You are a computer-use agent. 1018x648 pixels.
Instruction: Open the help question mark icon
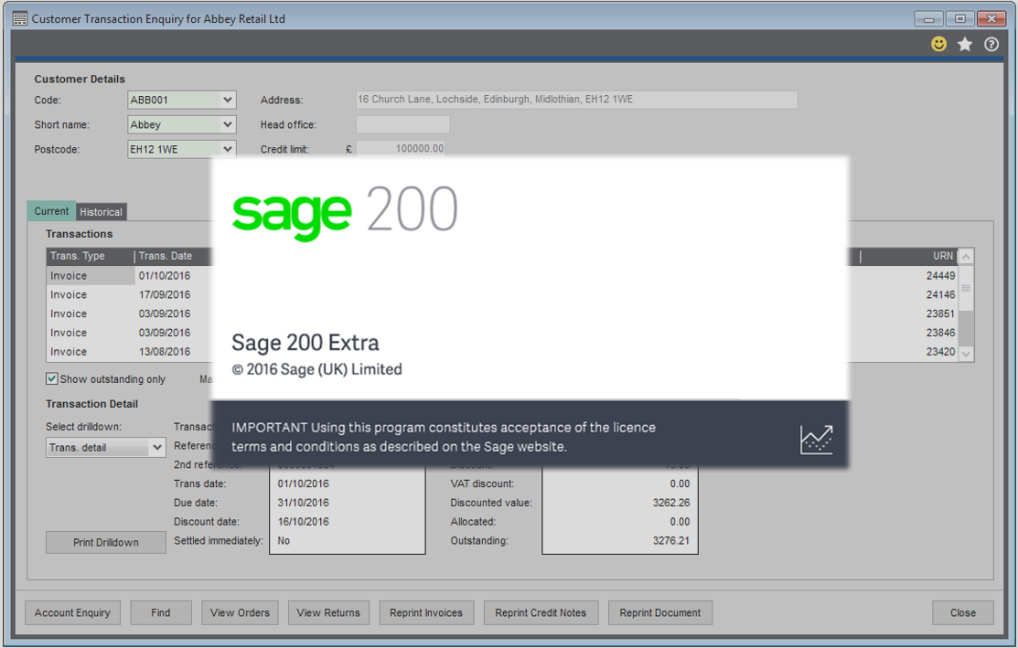pyautogui.click(x=991, y=44)
